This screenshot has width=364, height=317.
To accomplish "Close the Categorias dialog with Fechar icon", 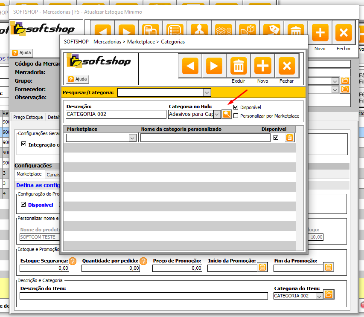I will coord(287,66).
